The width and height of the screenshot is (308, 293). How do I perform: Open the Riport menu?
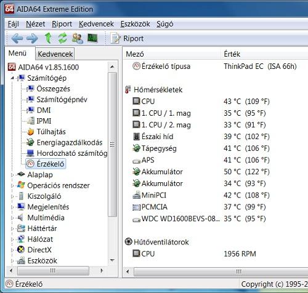(62, 24)
